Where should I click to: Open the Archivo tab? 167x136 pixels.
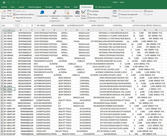click(x=4, y=7)
